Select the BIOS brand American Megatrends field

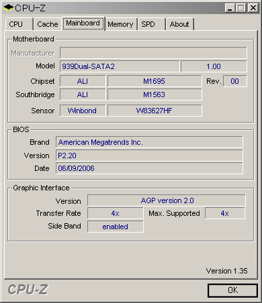[x=149, y=142]
